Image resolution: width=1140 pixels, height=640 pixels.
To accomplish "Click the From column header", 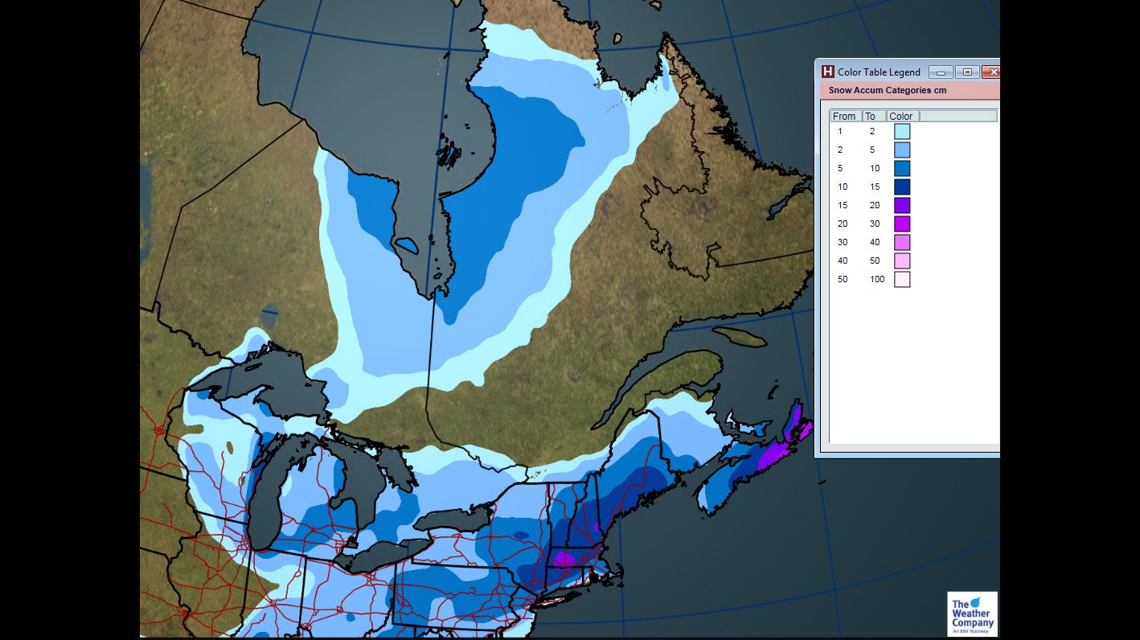I will click(844, 116).
